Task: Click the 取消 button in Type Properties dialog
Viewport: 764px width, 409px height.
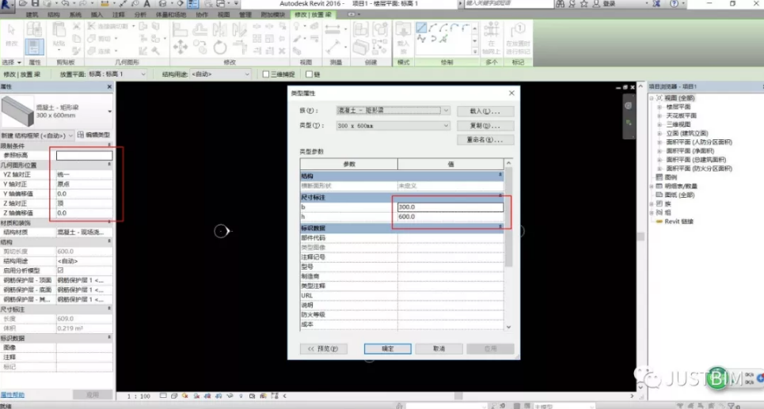Action: click(439, 349)
